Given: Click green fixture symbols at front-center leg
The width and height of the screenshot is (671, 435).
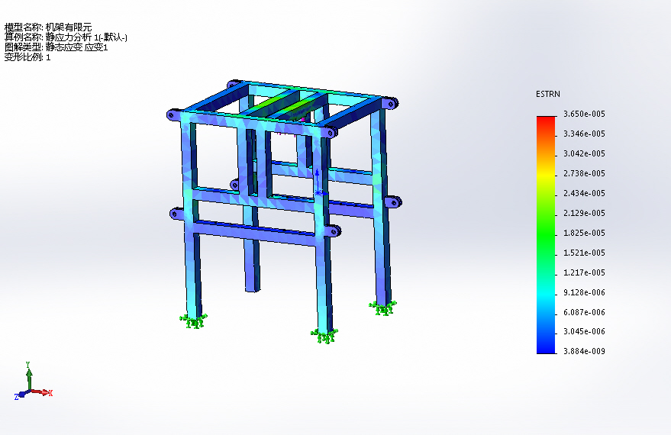Looking at the screenshot, I should click(x=324, y=337).
